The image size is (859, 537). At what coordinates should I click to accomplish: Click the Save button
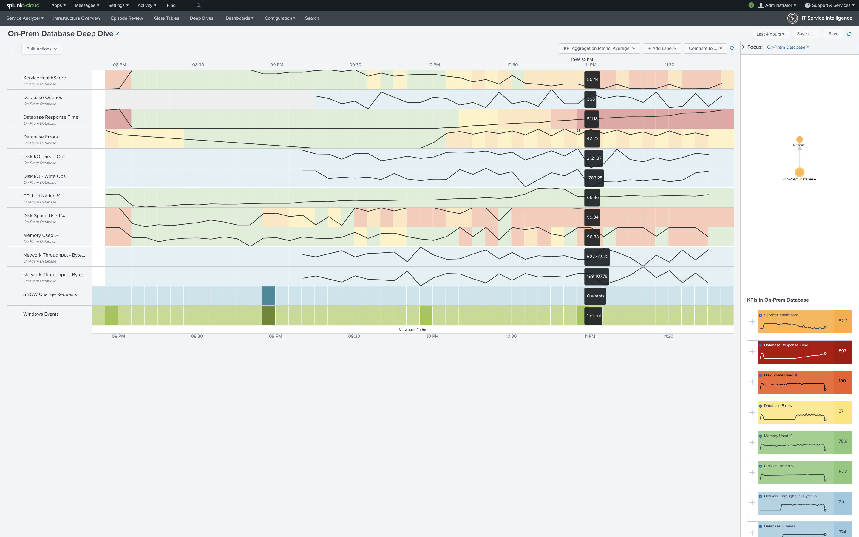833,34
